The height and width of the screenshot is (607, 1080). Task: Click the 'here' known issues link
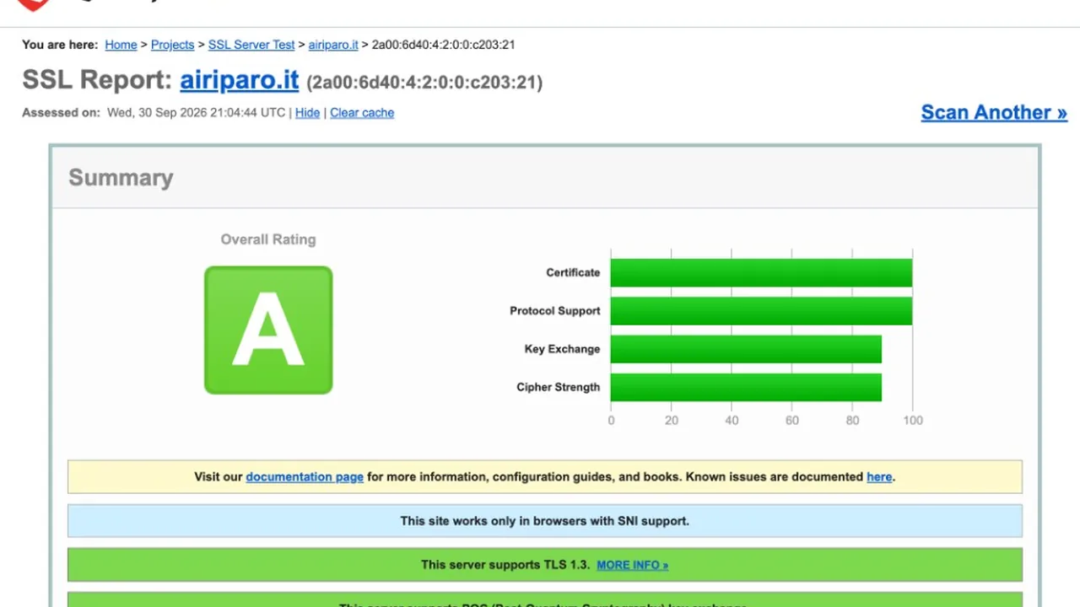(x=879, y=476)
